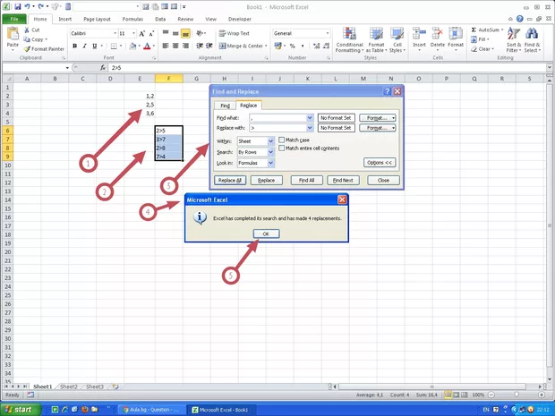
Task: Switch to the Find tab in dialog
Action: point(226,106)
